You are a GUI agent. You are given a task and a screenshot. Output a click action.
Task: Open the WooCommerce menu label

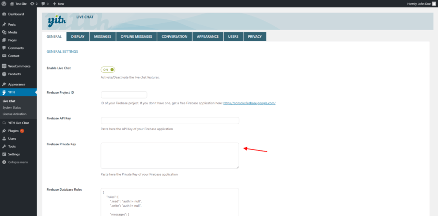[x=19, y=66]
